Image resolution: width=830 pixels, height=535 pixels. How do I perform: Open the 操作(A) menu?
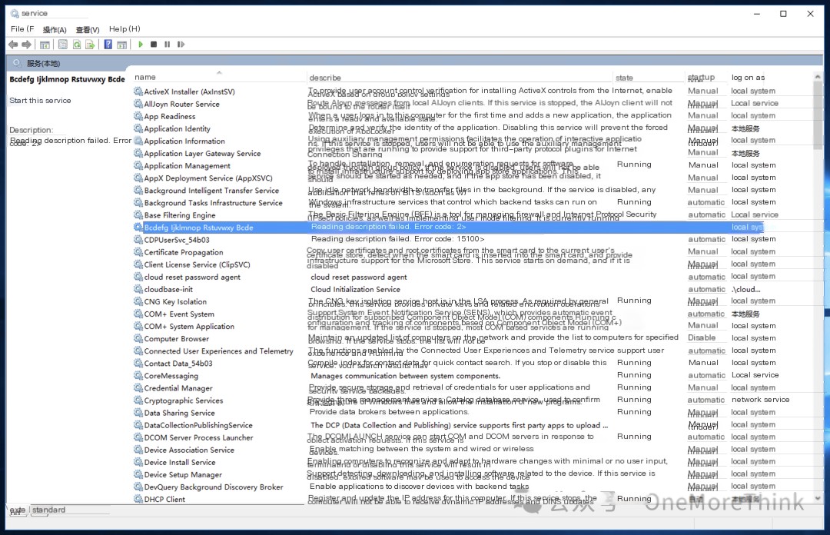(55, 30)
